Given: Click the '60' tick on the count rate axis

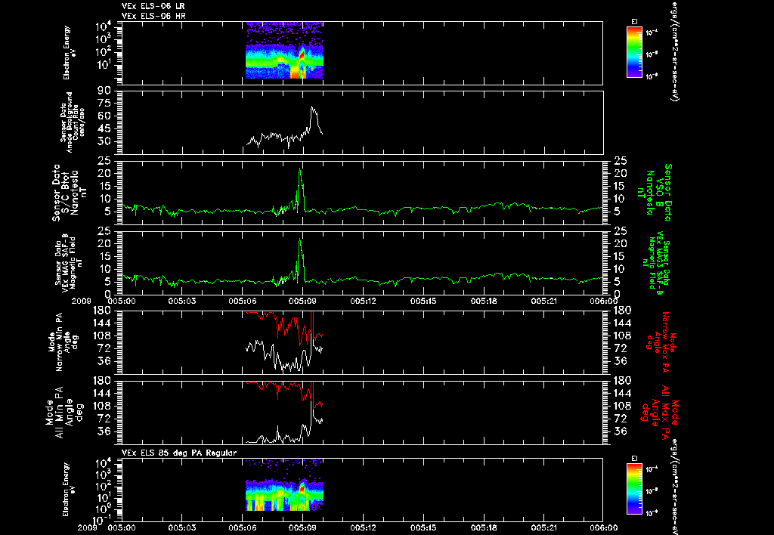Looking at the screenshot, I should click(x=104, y=116).
